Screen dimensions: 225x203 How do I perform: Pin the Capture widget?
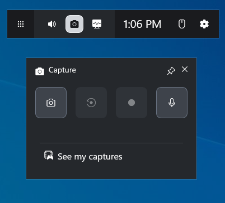point(171,71)
